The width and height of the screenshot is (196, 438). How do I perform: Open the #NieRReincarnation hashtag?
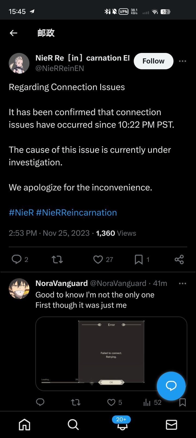coord(76,213)
